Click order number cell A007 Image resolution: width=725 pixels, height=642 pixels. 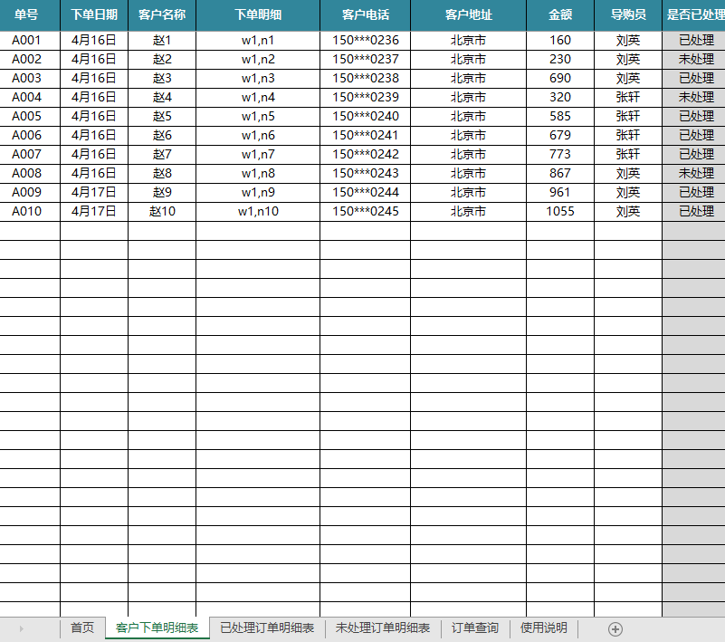(30, 155)
